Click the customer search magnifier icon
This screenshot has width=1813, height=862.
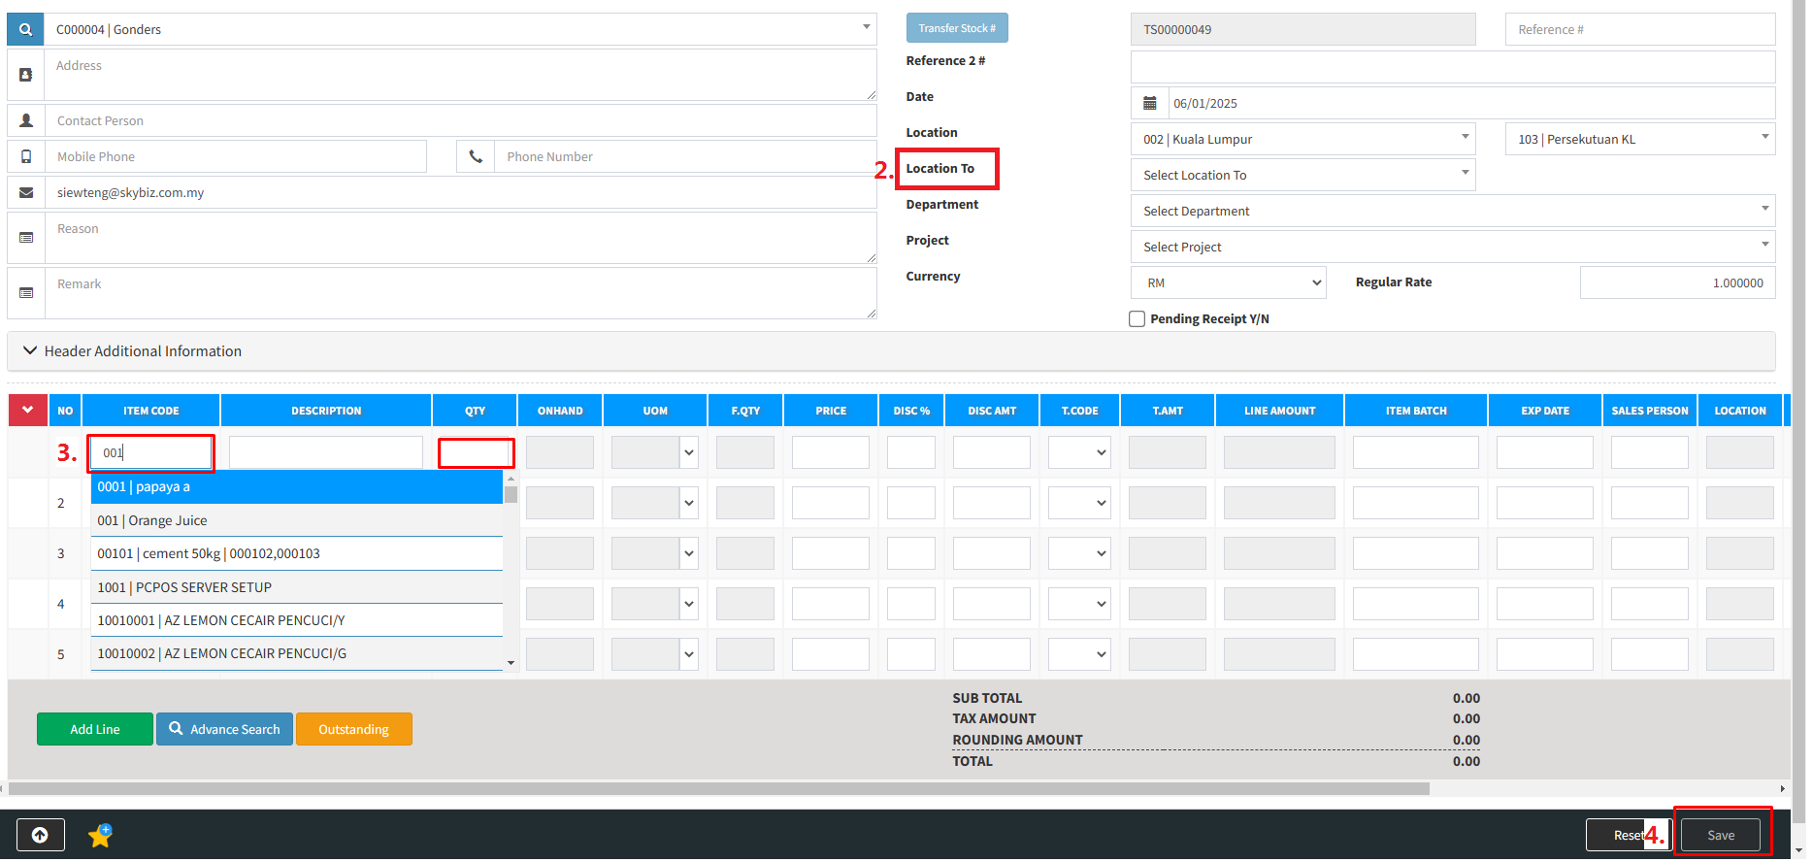click(25, 29)
